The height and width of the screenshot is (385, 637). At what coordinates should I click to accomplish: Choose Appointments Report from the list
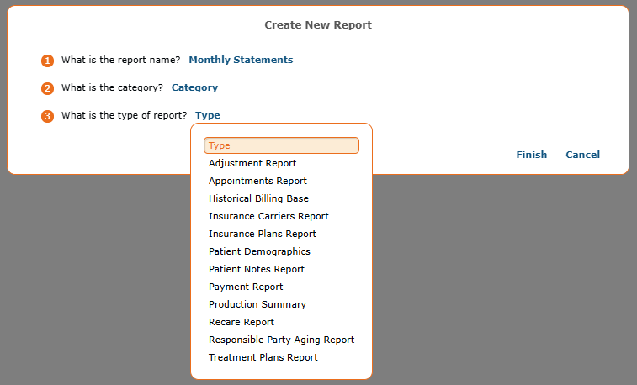click(x=257, y=181)
